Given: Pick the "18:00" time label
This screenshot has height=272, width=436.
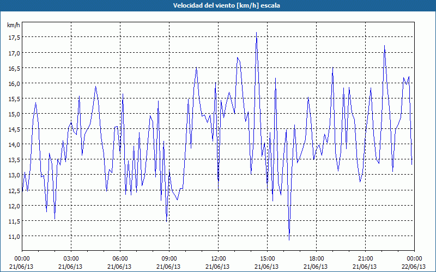Looking at the screenshot, I should 316,259.
